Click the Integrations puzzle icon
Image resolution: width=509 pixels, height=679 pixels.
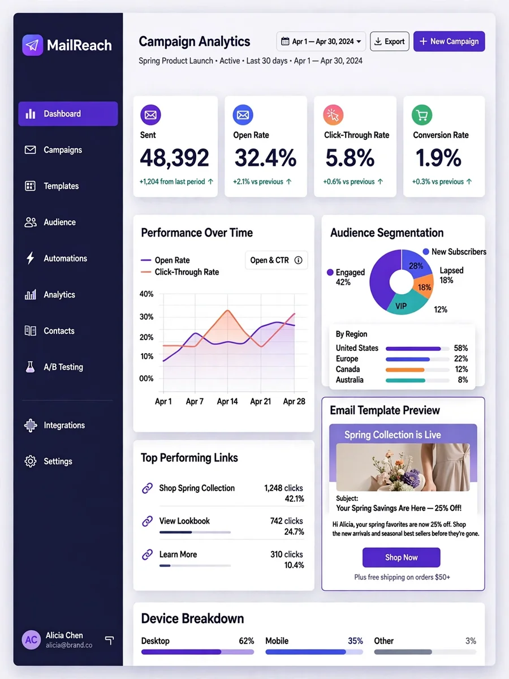pyautogui.click(x=31, y=426)
